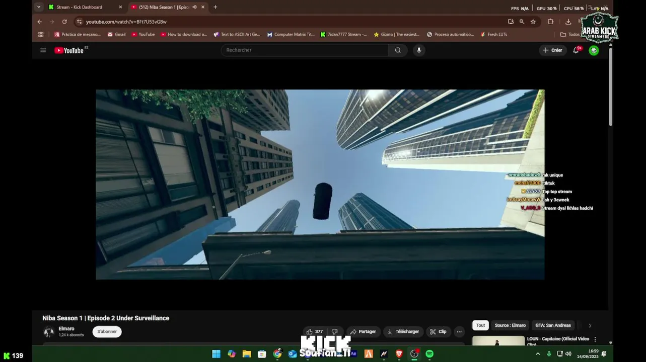Close the Kick Dashboard tab
646x362 pixels.
(120, 7)
